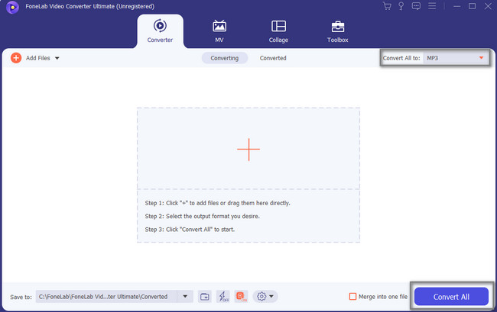
Task: Minimize the FoneLab window
Action: pos(456,6)
